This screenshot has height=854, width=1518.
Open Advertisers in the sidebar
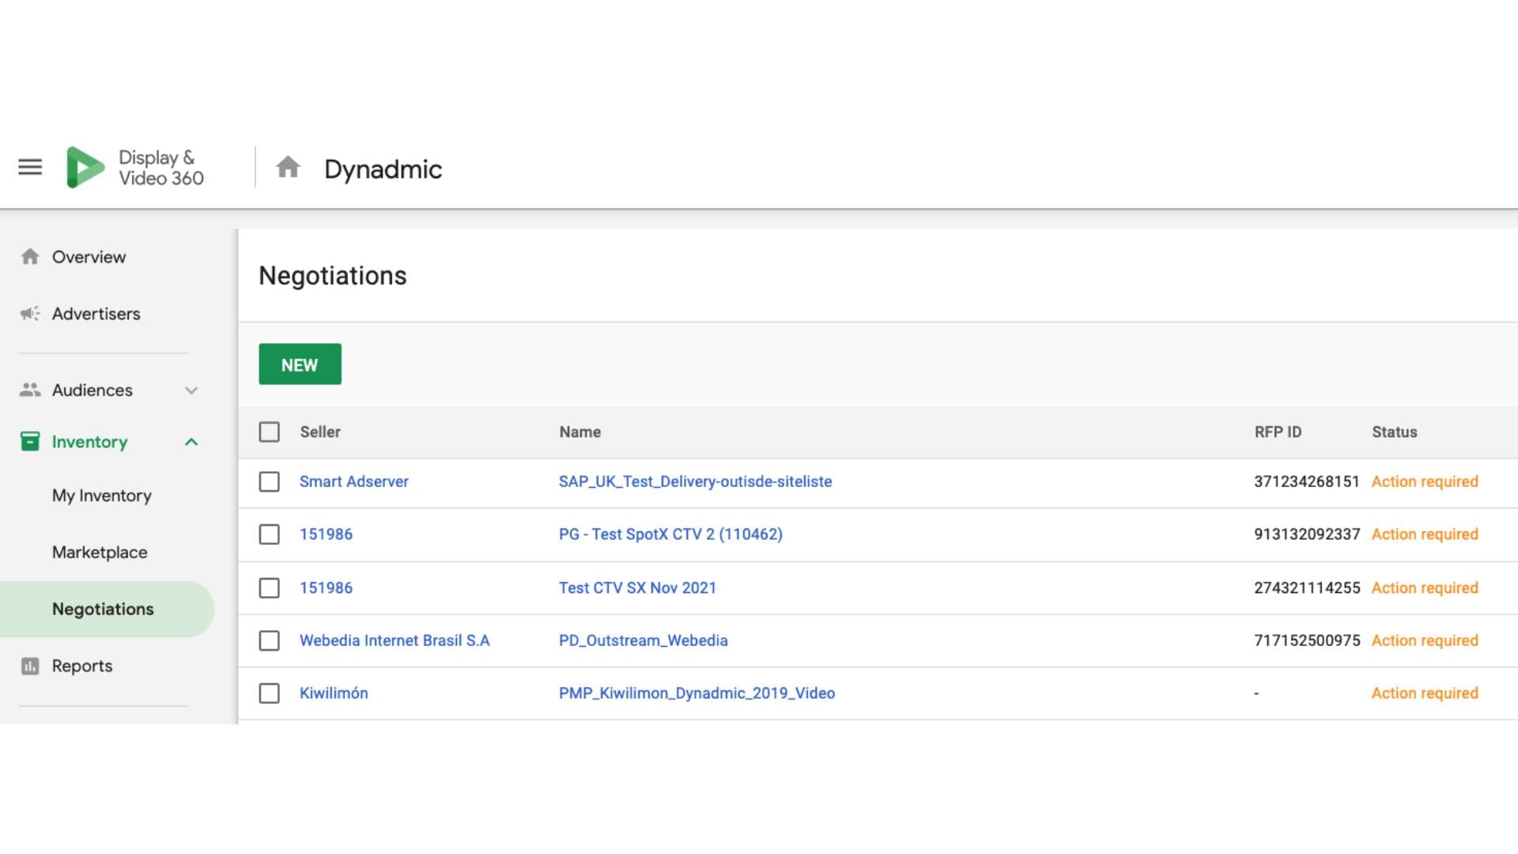point(96,314)
